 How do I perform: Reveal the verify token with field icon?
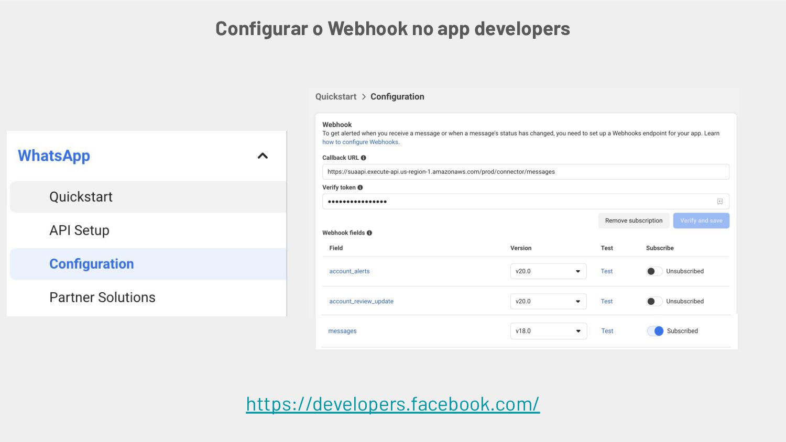[720, 202]
